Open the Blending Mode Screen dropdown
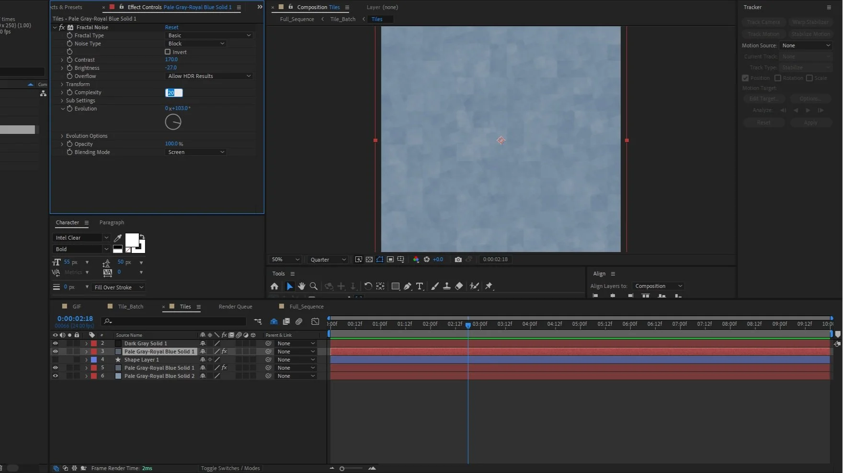This screenshot has height=473, width=843. coord(195,152)
